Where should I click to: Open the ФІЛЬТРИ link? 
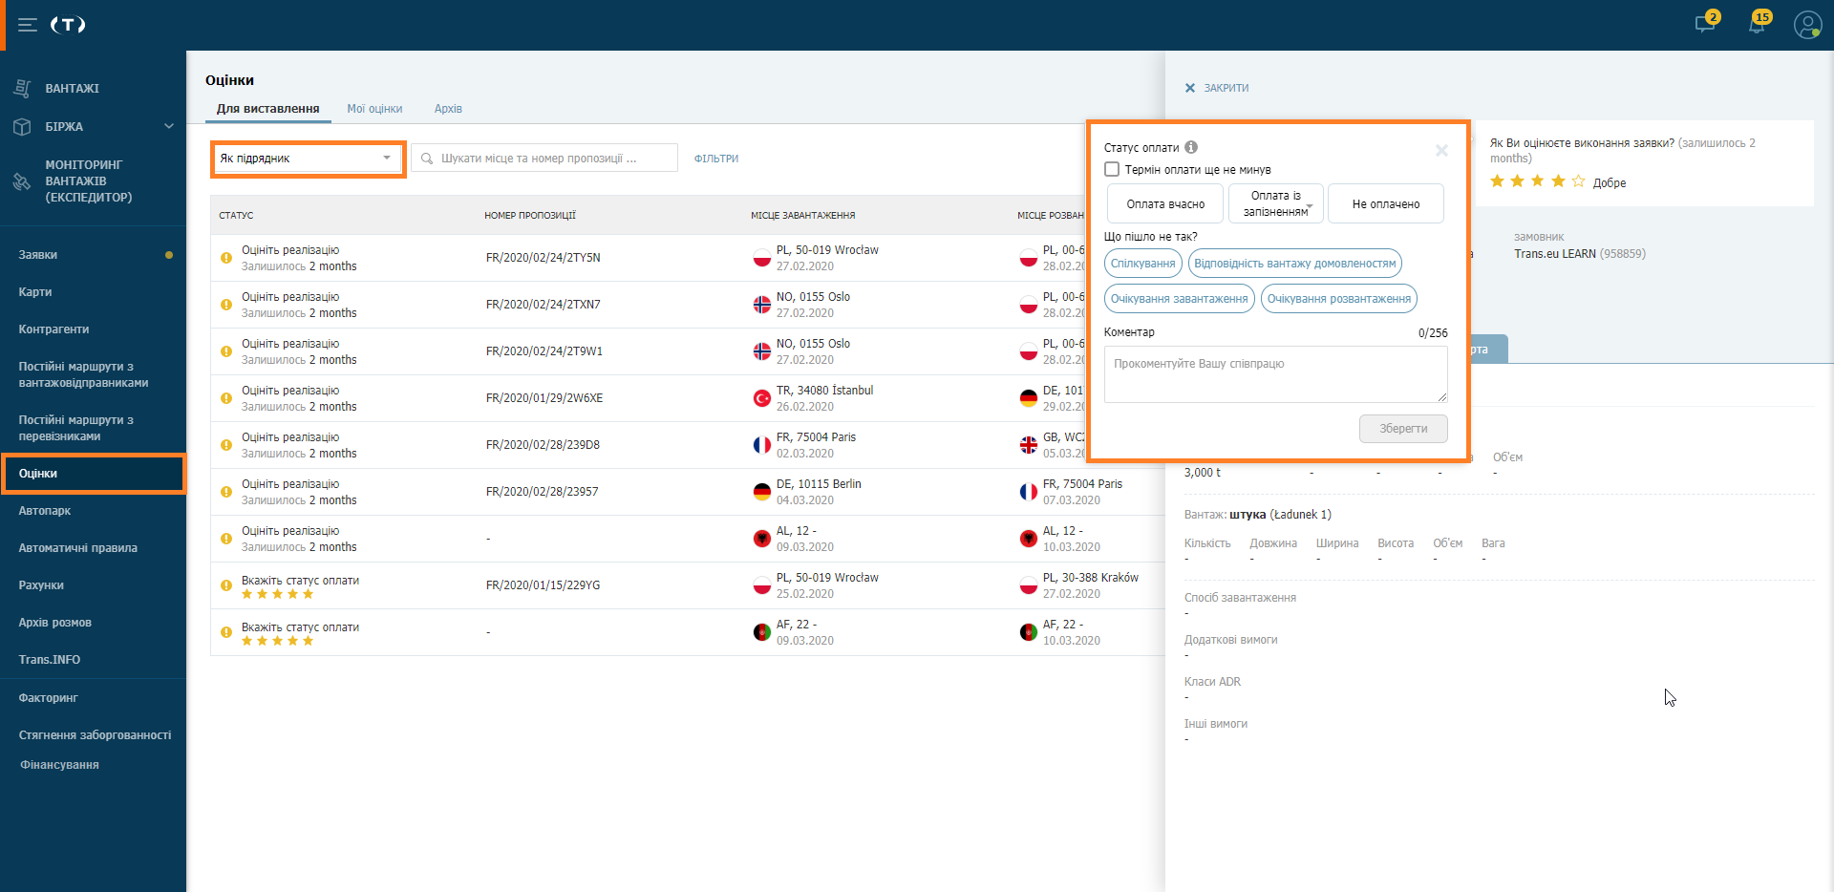[716, 159]
